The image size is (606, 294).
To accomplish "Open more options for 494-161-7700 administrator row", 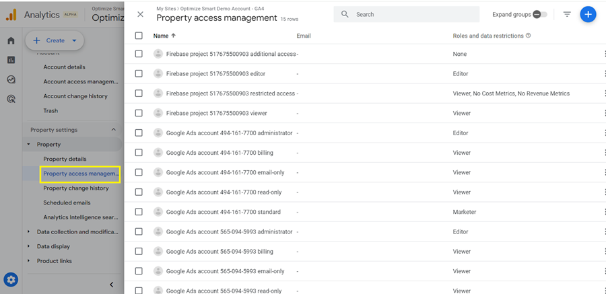I will pos(604,133).
